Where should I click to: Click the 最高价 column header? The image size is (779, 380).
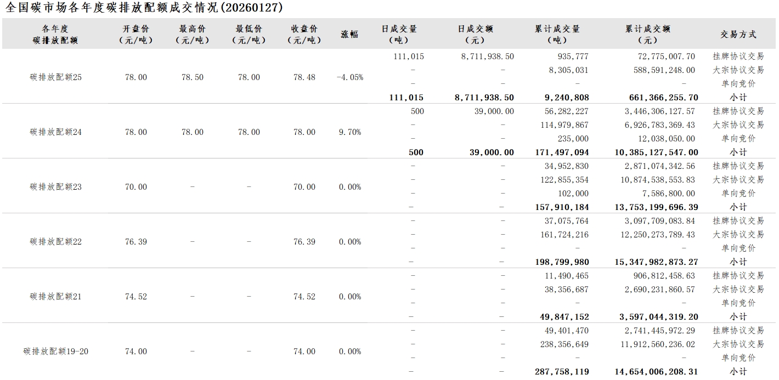click(192, 34)
